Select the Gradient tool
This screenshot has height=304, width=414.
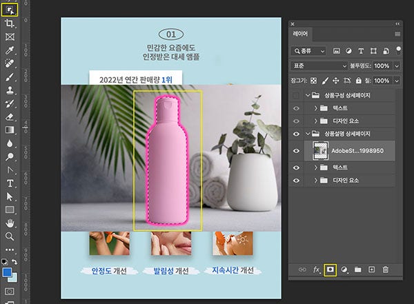point(10,130)
